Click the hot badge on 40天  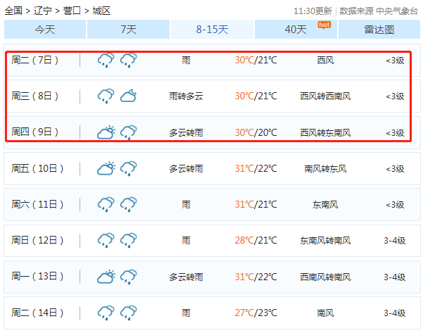coord(324,25)
